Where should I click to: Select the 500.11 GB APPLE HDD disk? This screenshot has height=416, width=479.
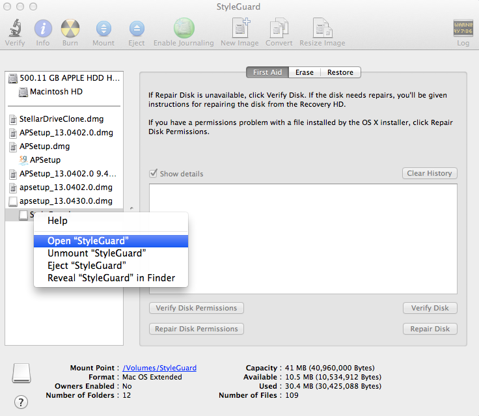click(x=64, y=78)
